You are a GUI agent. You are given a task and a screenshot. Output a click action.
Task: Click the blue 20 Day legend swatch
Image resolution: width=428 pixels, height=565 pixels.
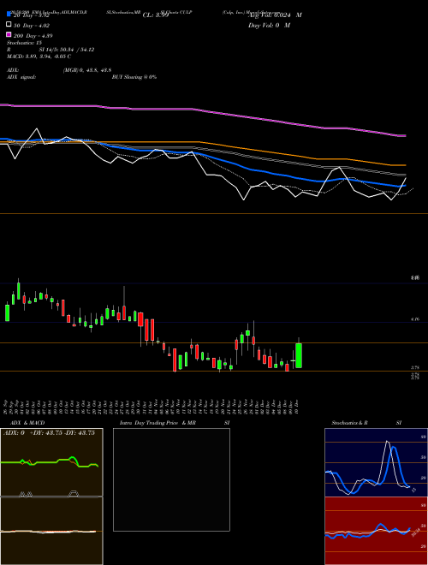pyautogui.click(x=9, y=15)
